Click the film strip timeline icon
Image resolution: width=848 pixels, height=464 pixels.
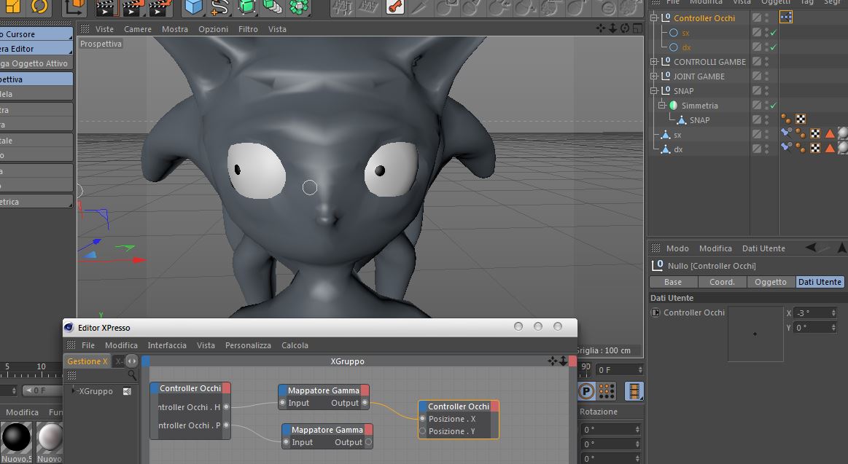[634, 391]
